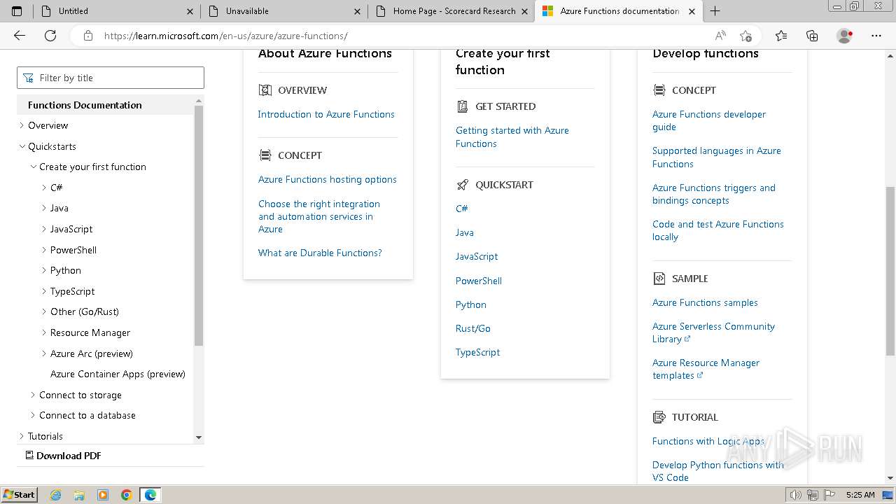
Task: Switch to the Untitled tab
Action: [x=116, y=11]
